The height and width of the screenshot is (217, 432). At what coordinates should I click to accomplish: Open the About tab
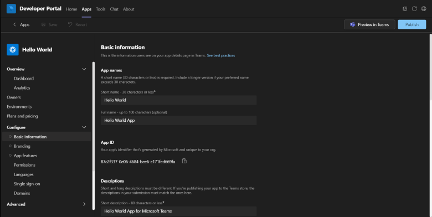click(x=128, y=9)
